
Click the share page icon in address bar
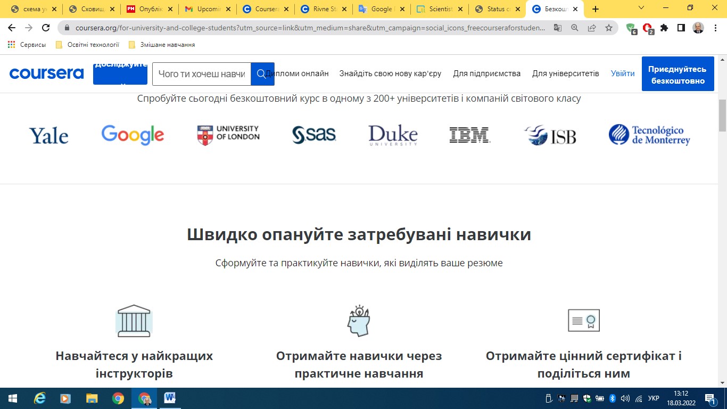pos(592,28)
